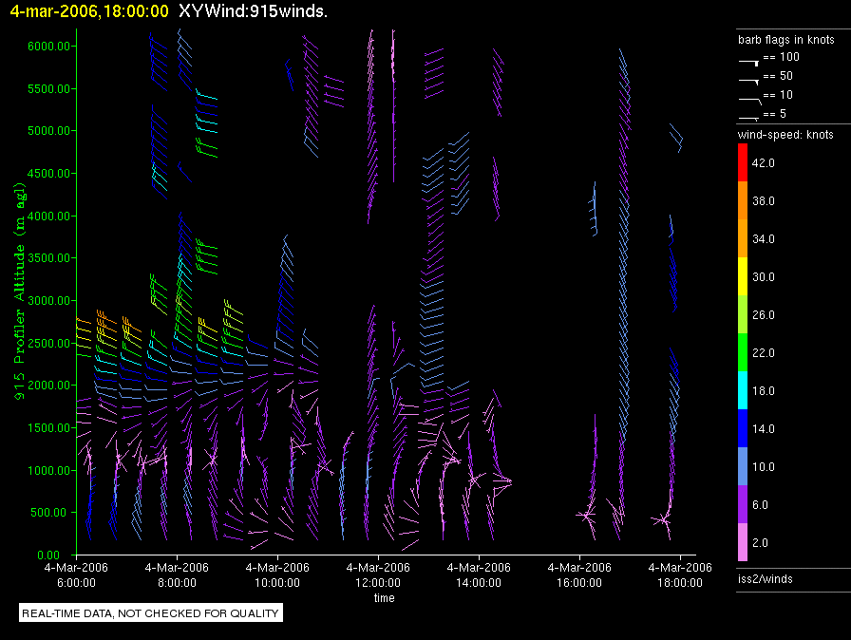The width and height of the screenshot is (851, 640).
Task: Pick the yellow segment of the color bar
Action: (x=744, y=276)
